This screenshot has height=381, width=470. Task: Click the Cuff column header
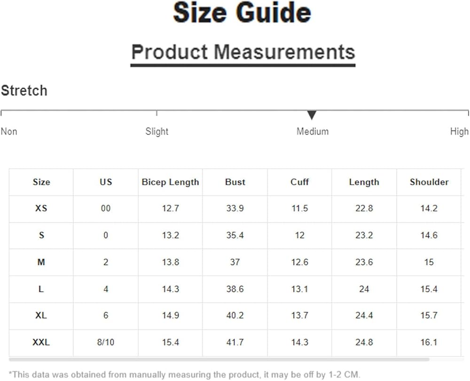[299, 182]
